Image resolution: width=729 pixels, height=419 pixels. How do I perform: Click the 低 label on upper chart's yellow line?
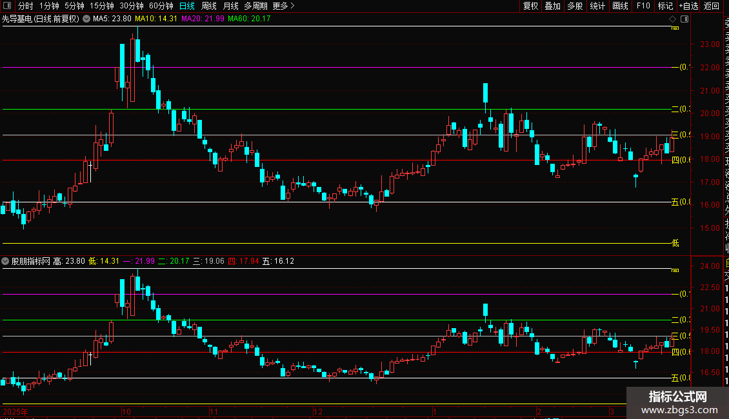coord(675,244)
